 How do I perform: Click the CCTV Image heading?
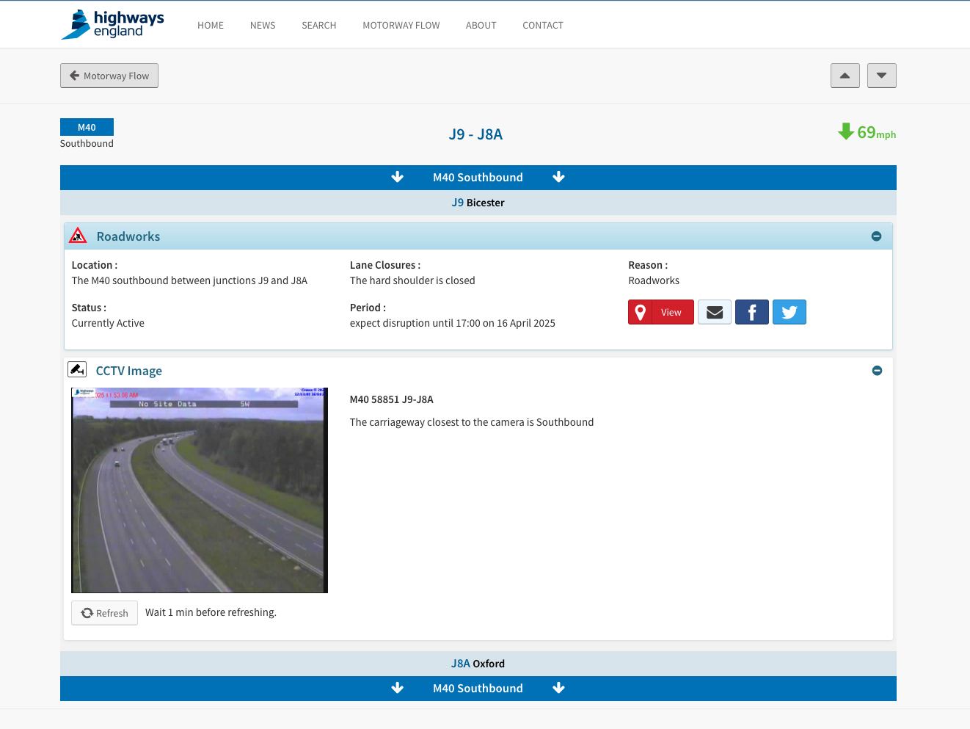click(x=129, y=371)
